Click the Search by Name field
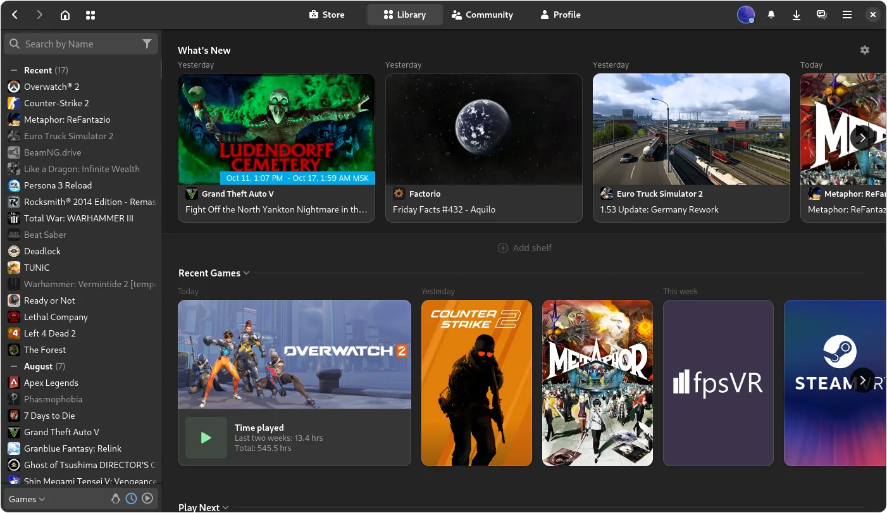The width and height of the screenshot is (887, 513). click(76, 44)
